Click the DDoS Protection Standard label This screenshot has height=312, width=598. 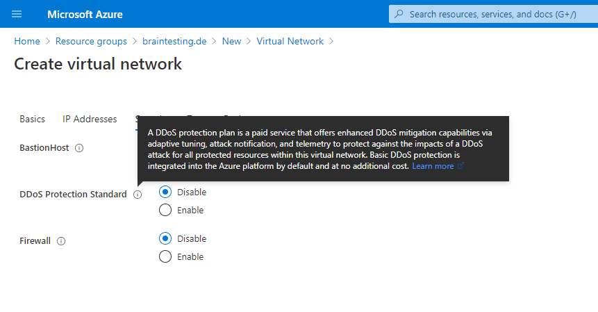point(73,195)
